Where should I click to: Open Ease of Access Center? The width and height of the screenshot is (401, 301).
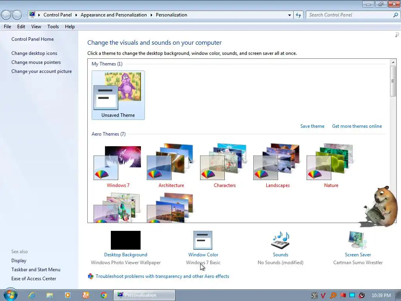pos(34,279)
